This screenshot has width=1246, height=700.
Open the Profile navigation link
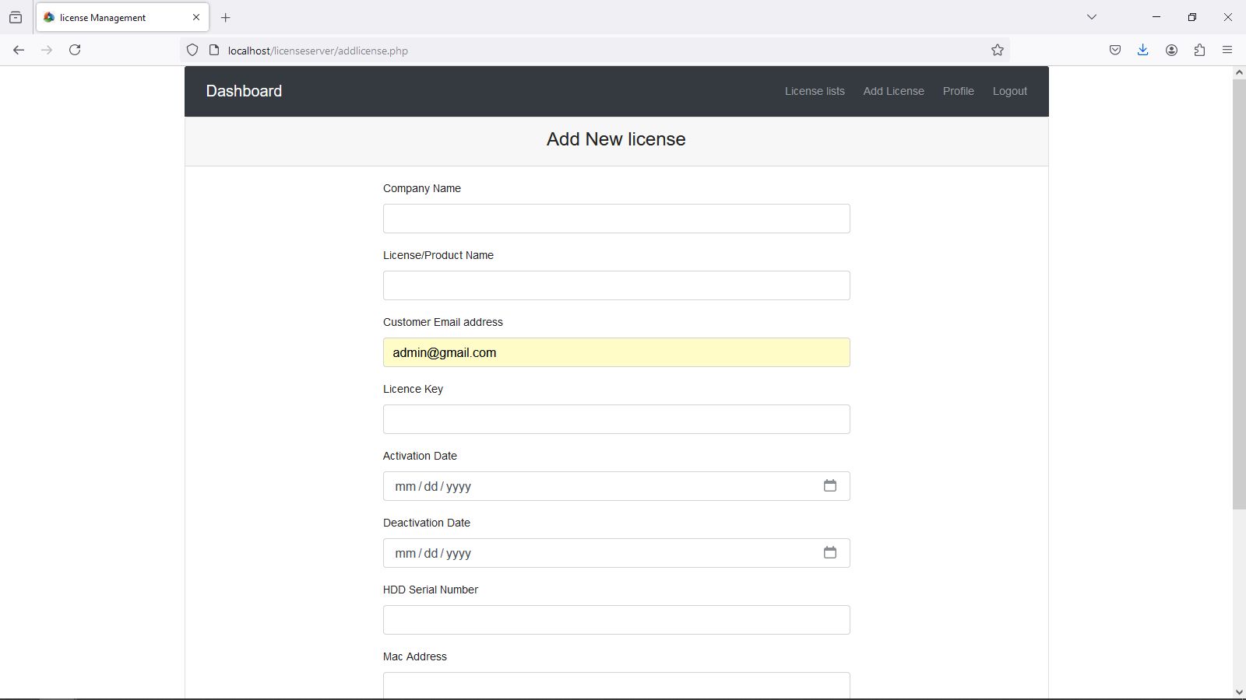[958, 91]
